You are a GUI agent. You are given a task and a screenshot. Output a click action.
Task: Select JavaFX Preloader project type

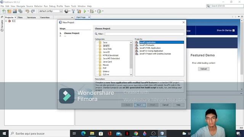[x=147, y=45]
